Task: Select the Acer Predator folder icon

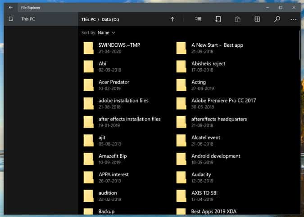Action: pos(88,85)
